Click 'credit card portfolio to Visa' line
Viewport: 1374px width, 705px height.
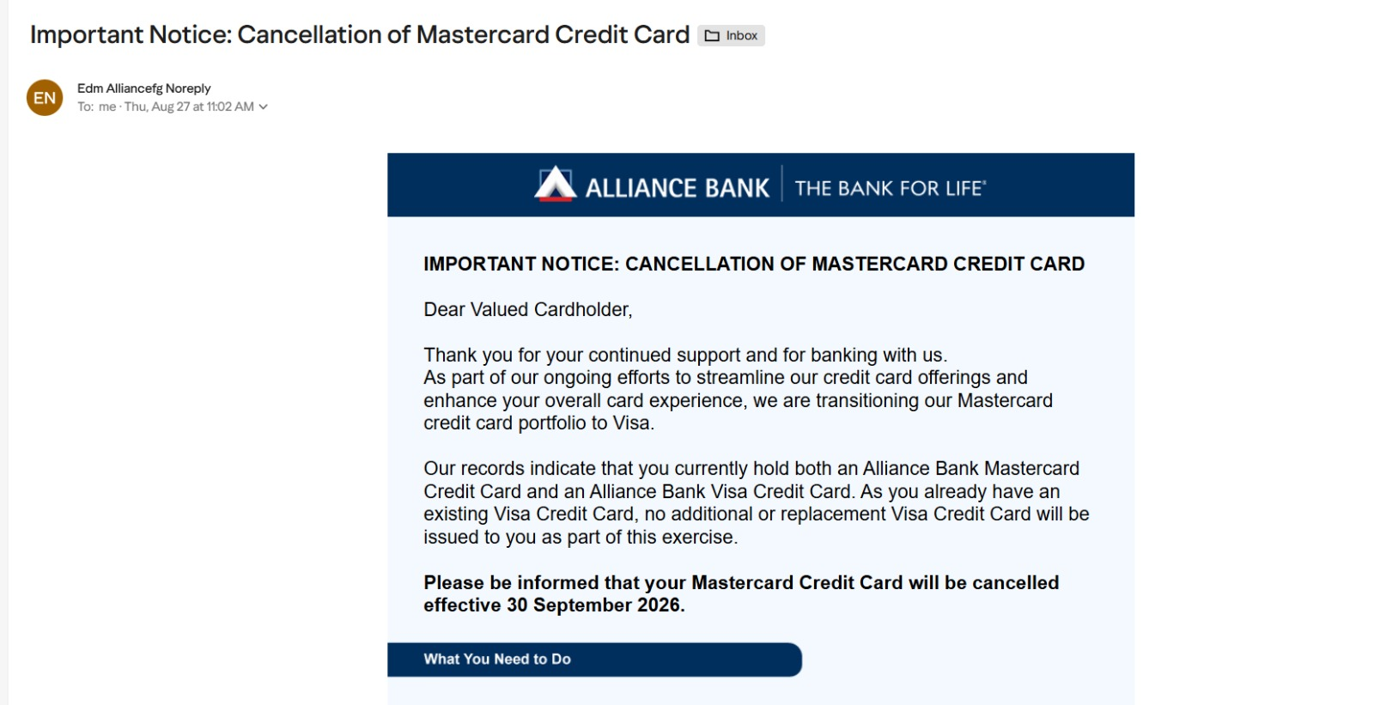(538, 423)
